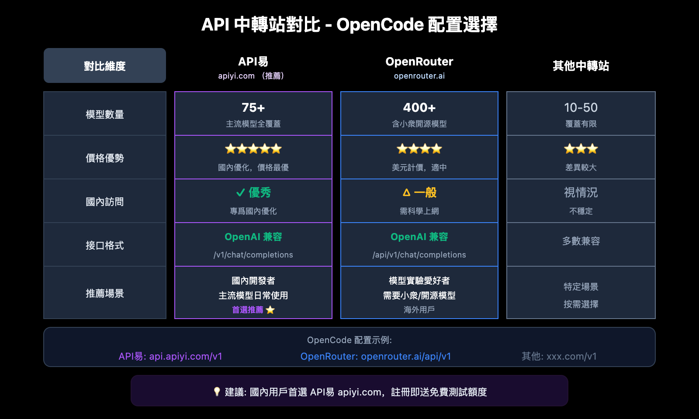Open the API易 column header
The height and width of the screenshot is (419, 699).
pos(253,62)
